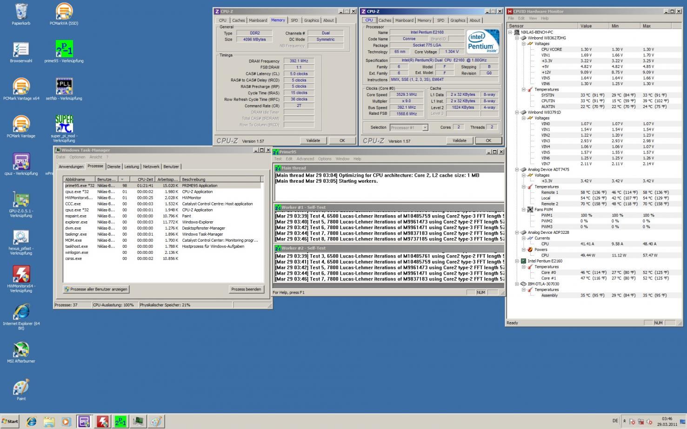Collapse IBM-DTLA-307030 node
687x429 pixels.
point(517,284)
